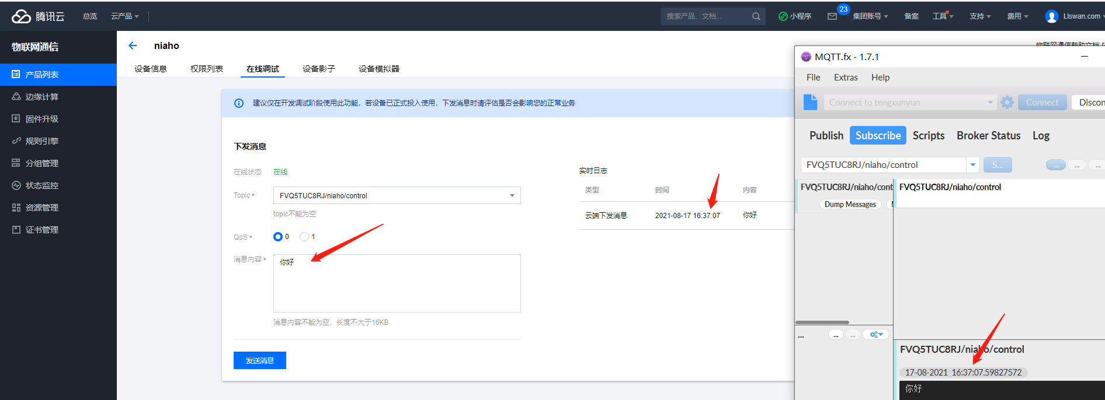Viewport: 1105px width, 400px height.
Task: Click the 产品列表 sidebar icon
Action: [x=16, y=74]
